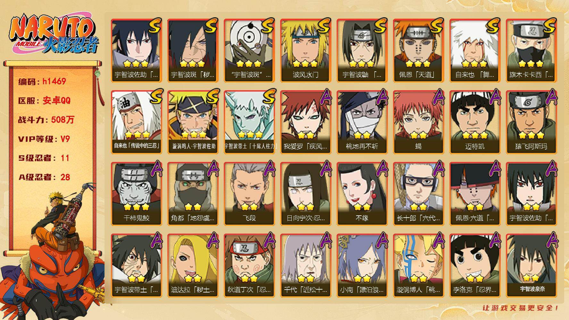
Task: Open the 飞段 character card
Action: 249,194
